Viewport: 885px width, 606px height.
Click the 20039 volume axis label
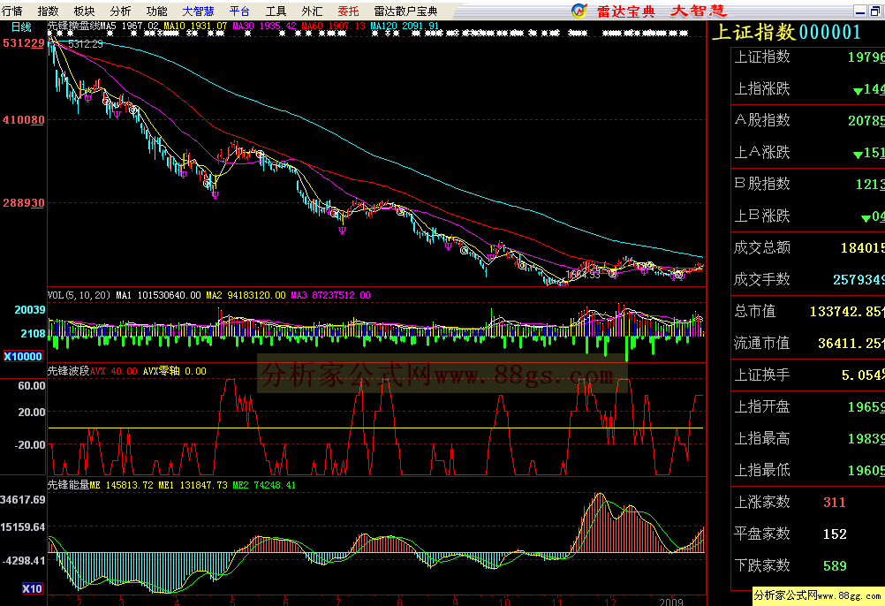click(30, 310)
